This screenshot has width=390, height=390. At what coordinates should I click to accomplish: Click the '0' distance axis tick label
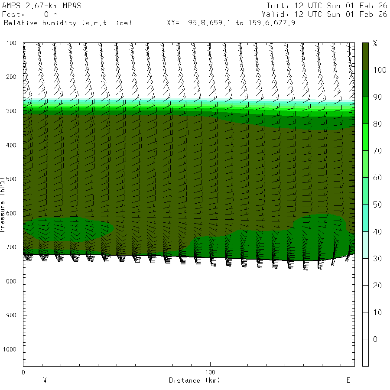pyautogui.click(x=23, y=372)
